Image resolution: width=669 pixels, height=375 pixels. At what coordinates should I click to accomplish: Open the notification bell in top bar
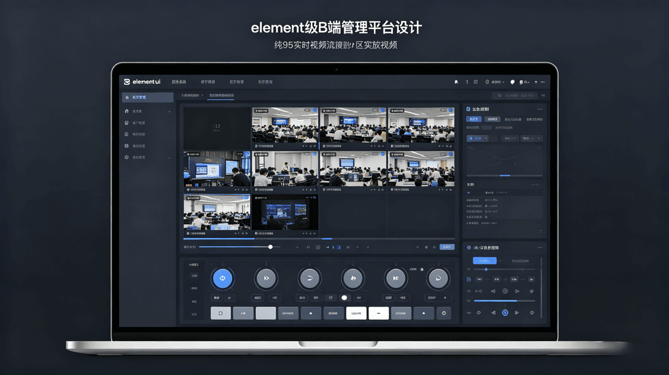(x=456, y=82)
